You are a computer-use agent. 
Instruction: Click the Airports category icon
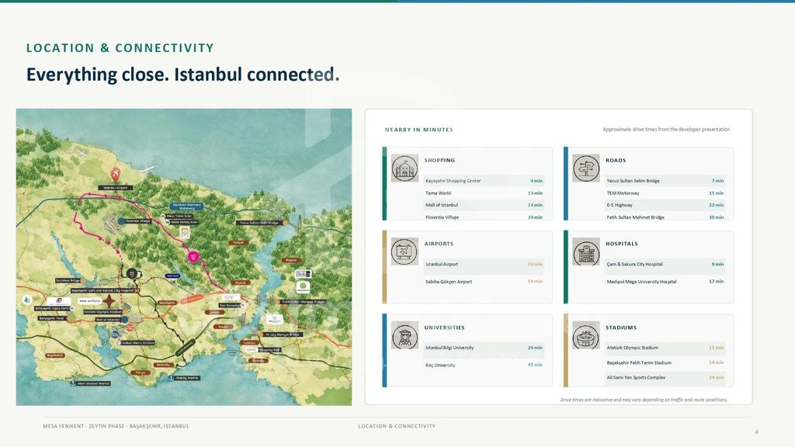[x=404, y=251]
